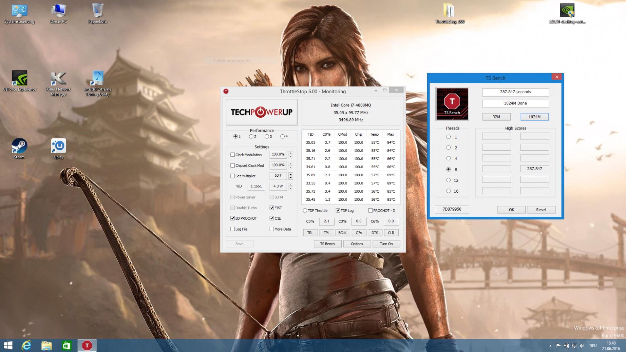Adjust Set Multiplier stepper arrows
This screenshot has width=626, height=352.
click(290, 176)
